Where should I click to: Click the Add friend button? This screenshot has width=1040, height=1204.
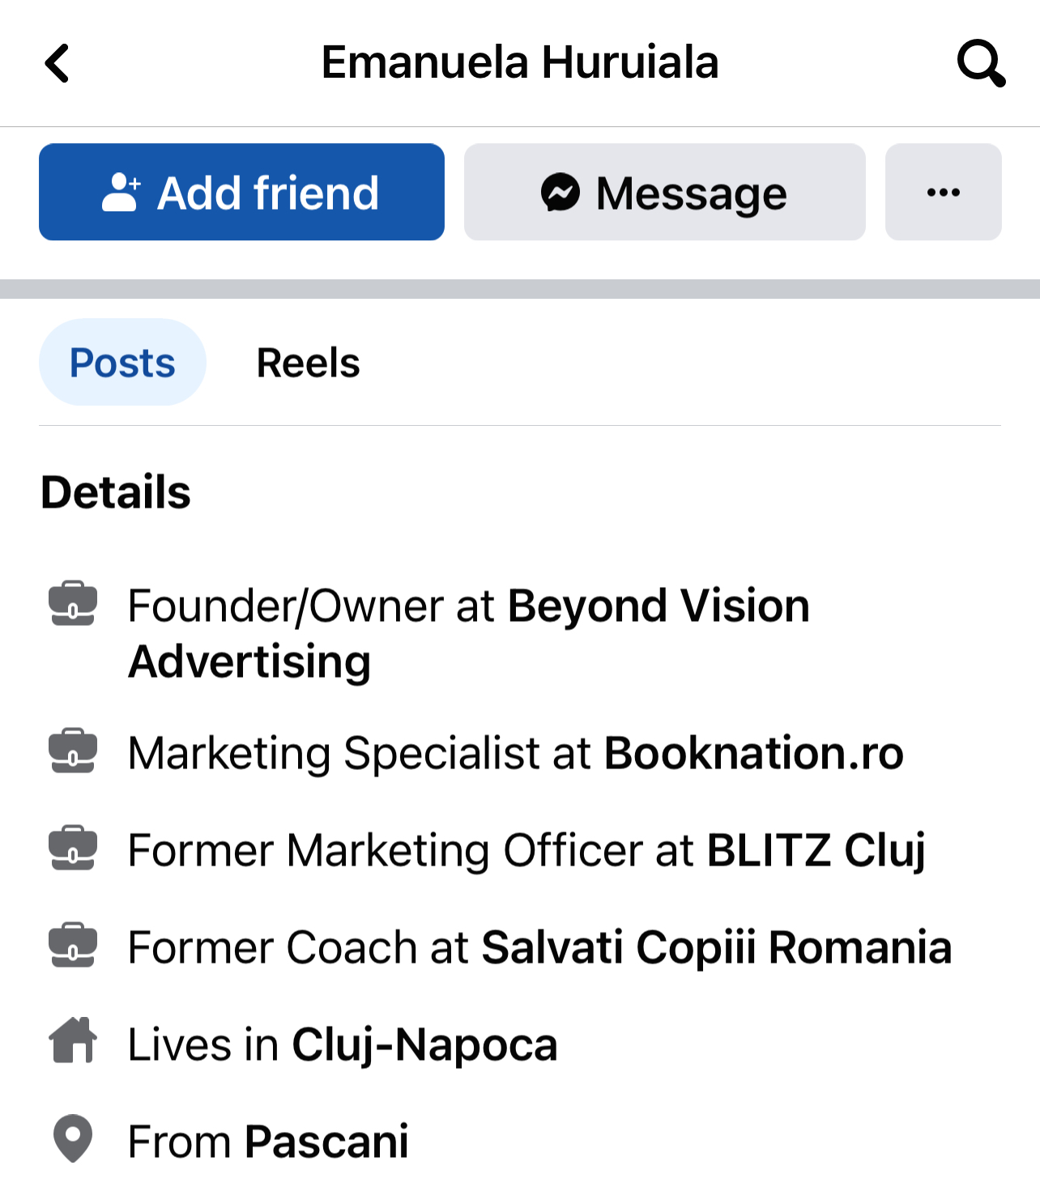pyautogui.click(x=241, y=192)
